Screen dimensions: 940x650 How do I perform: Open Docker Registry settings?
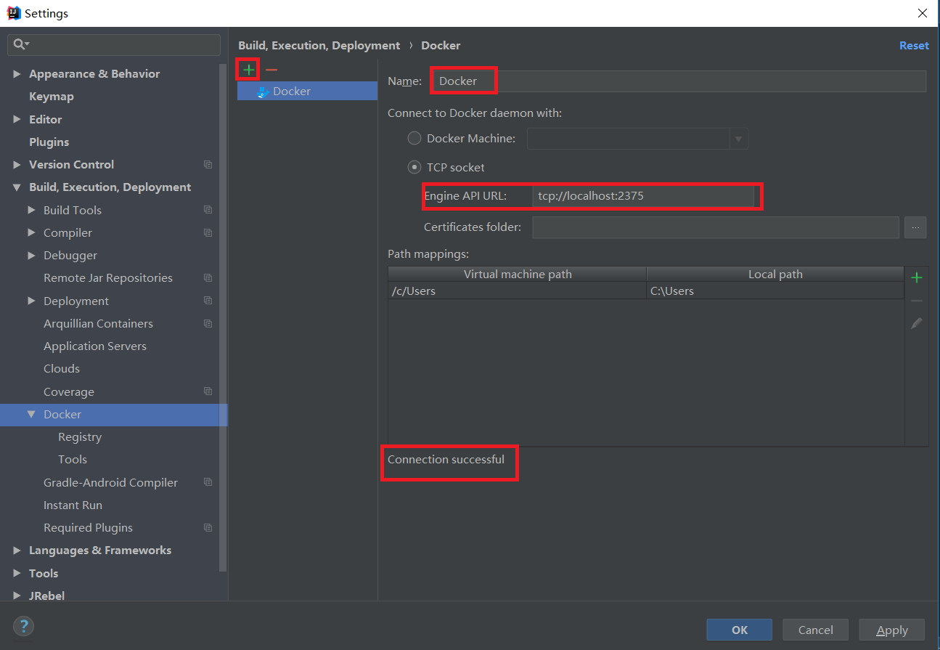pos(80,437)
